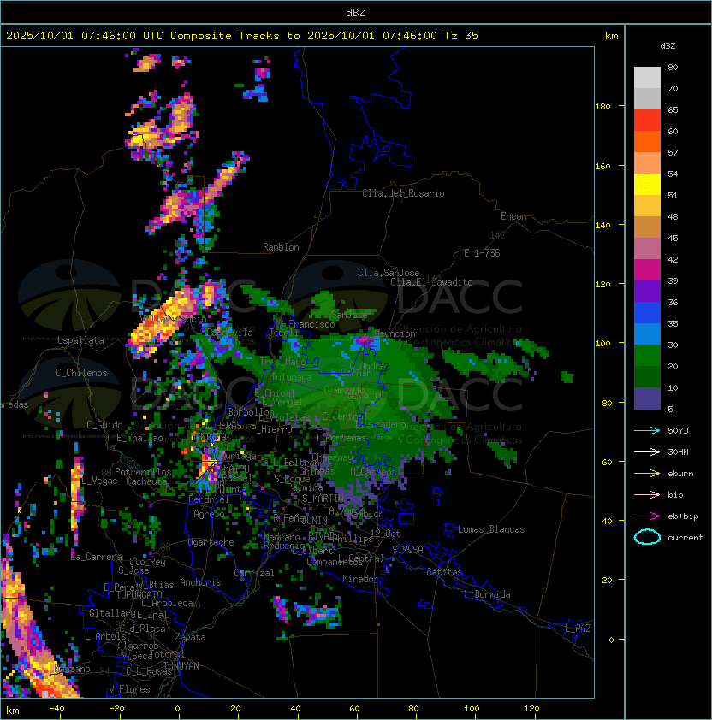Screen dimensions: 712x720
Task: Pick the green 20–30 dBZ swatch
Action: click(x=647, y=356)
